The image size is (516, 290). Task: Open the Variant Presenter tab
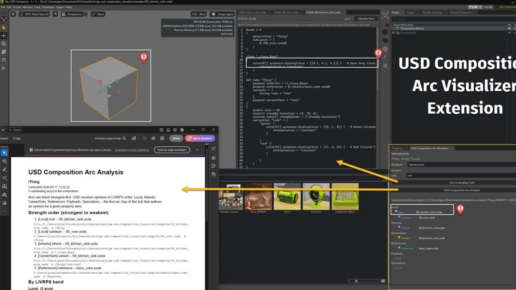coord(461,12)
